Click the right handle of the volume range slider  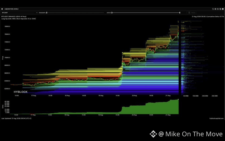[180, 13]
